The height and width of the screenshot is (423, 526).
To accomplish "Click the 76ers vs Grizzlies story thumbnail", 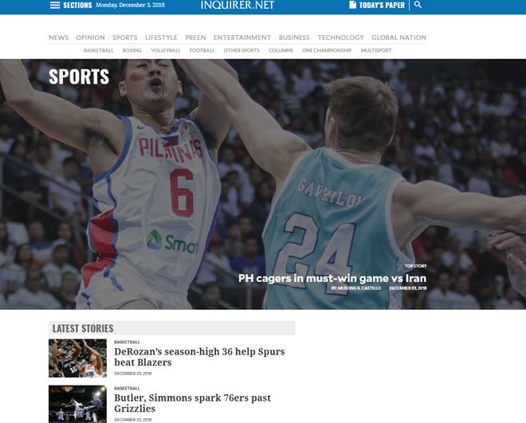I will pyautogui.click(x=78, y=404).
